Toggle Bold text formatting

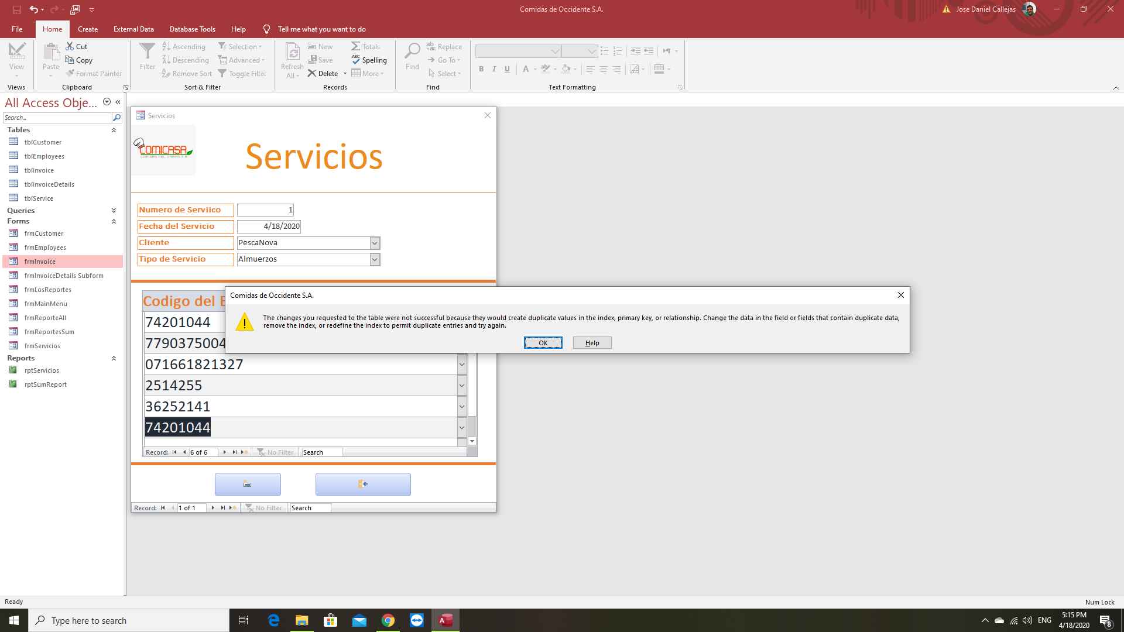(481, 69)
